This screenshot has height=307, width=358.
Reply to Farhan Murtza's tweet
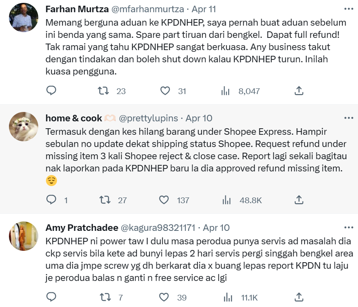pos(51,91)
